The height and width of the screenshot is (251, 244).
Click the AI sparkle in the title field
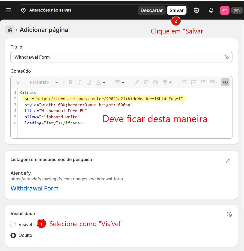coord(227,57)
